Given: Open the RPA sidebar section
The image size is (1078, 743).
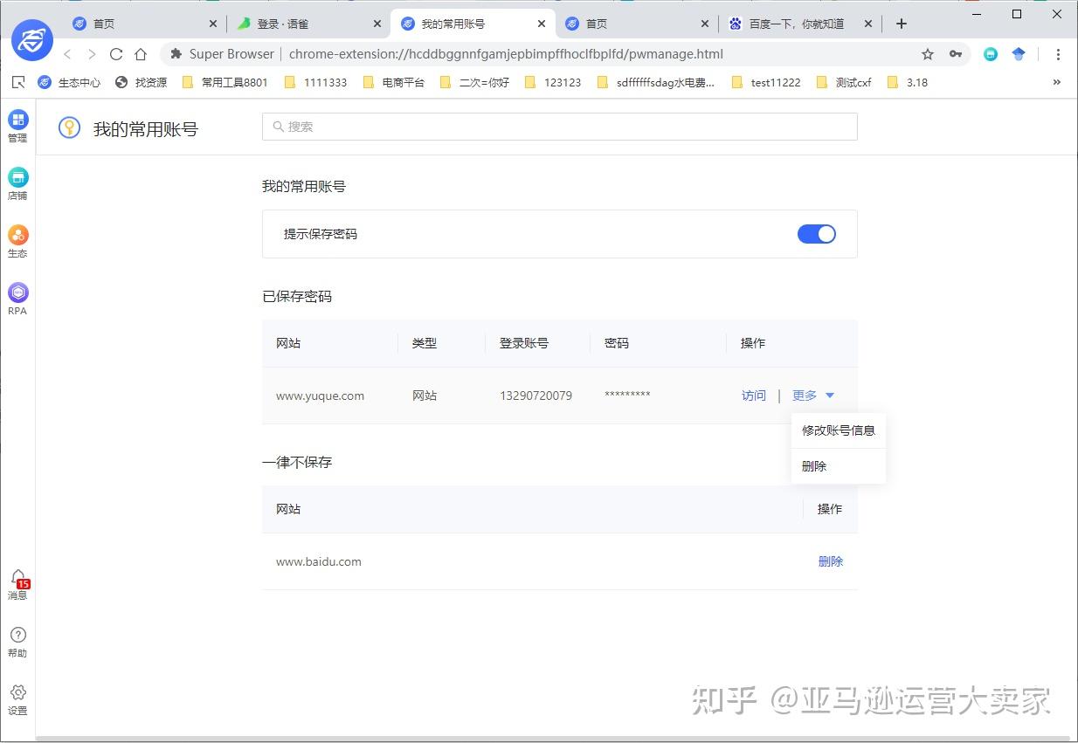Looking at the screenshot, I should 17,299.
